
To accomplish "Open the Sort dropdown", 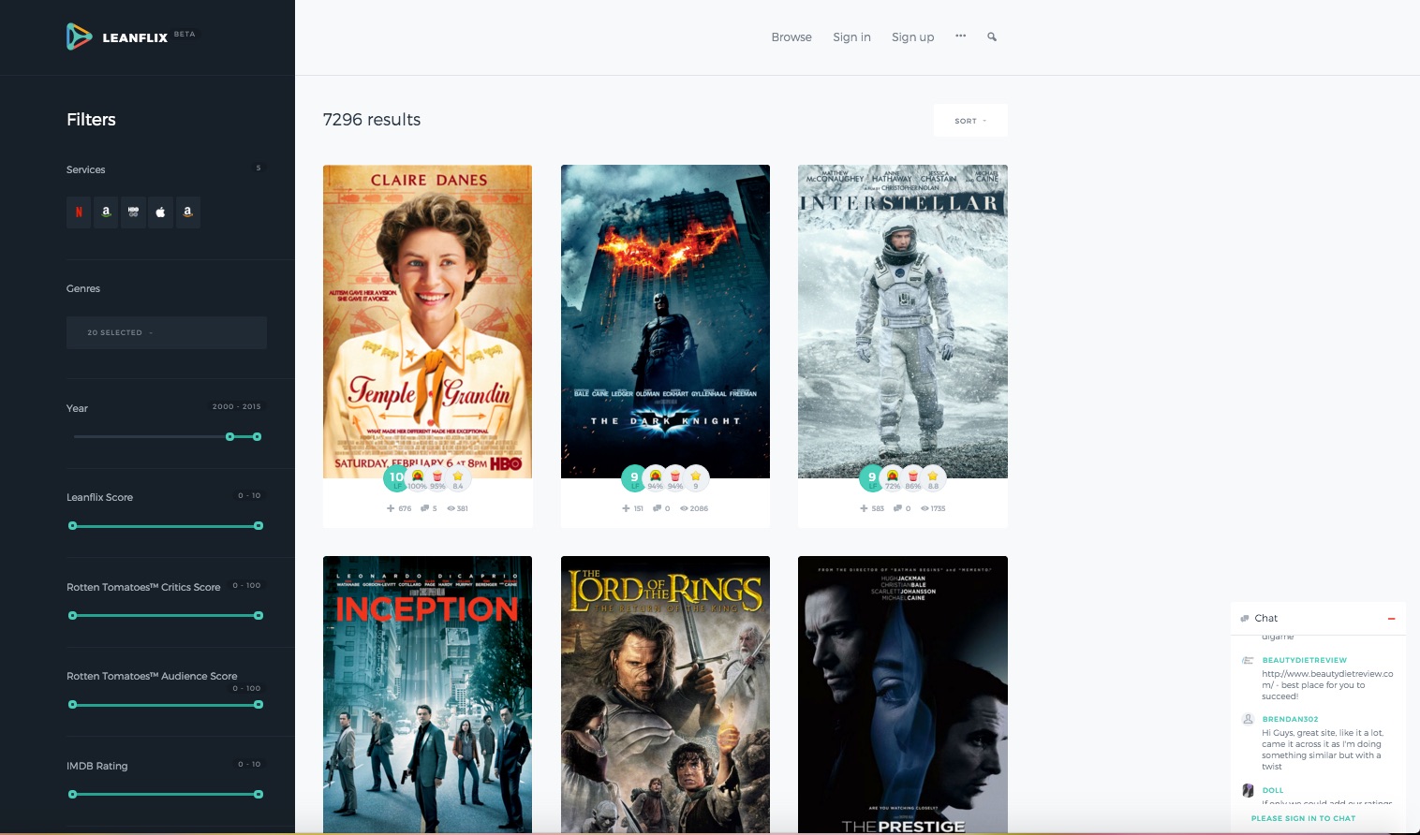I will 970,121.
